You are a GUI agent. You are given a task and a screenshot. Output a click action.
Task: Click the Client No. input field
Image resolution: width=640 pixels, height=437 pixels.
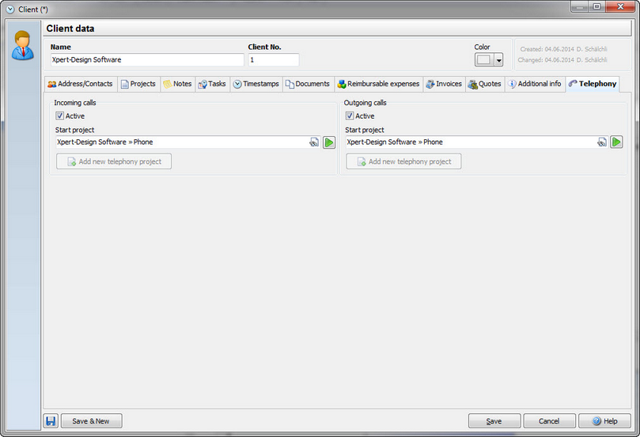pos(274,60)
